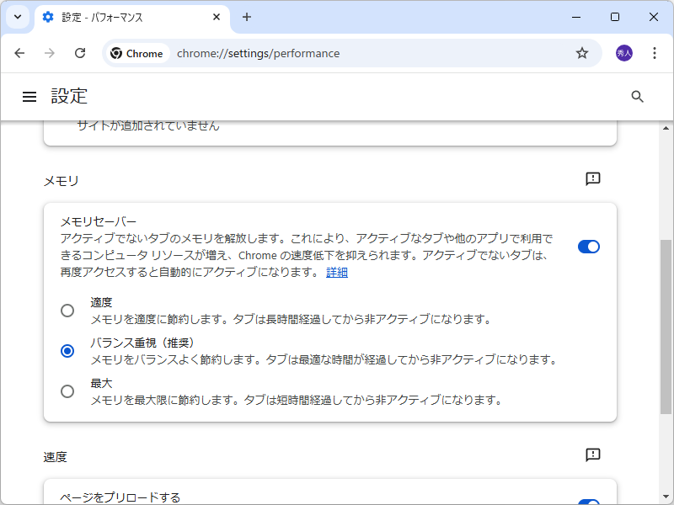Open the Chrome settings hamburger menu

click(x=29, y=96)
